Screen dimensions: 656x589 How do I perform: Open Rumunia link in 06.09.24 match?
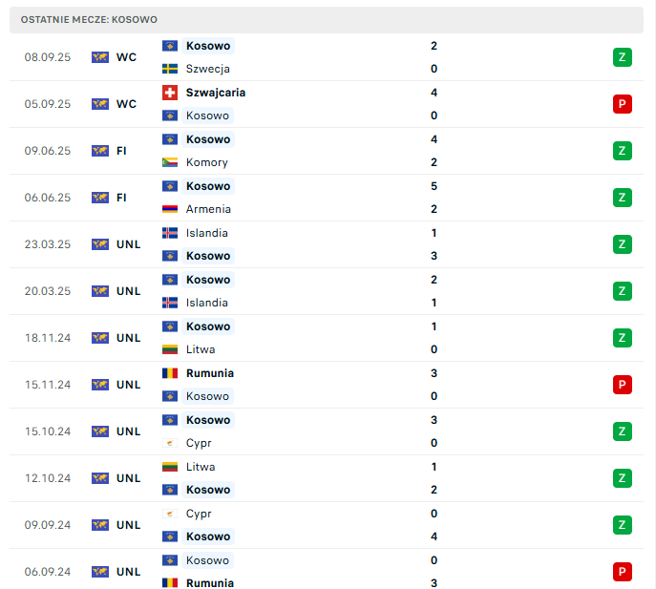tap(210, 583)
